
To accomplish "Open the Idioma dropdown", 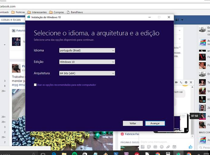I will click(87, 50).
